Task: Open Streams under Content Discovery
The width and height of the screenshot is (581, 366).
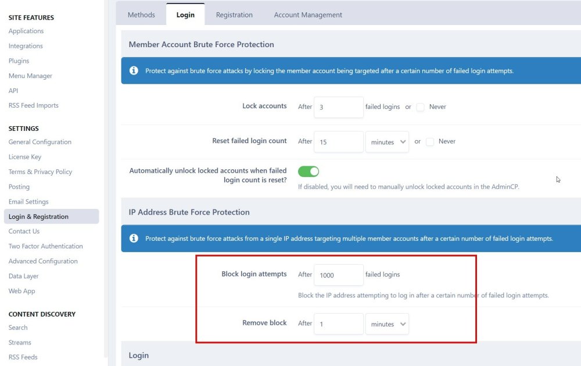Action: 20,343
